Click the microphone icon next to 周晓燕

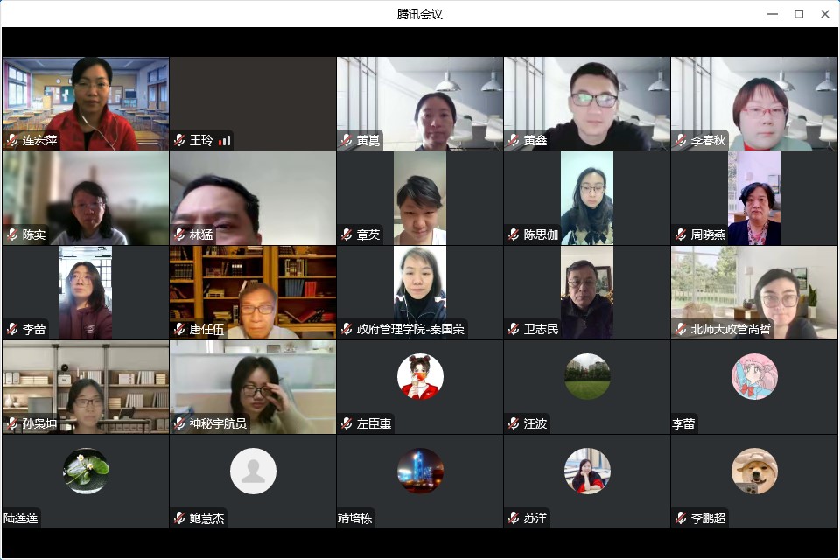(x=681, y=234)
